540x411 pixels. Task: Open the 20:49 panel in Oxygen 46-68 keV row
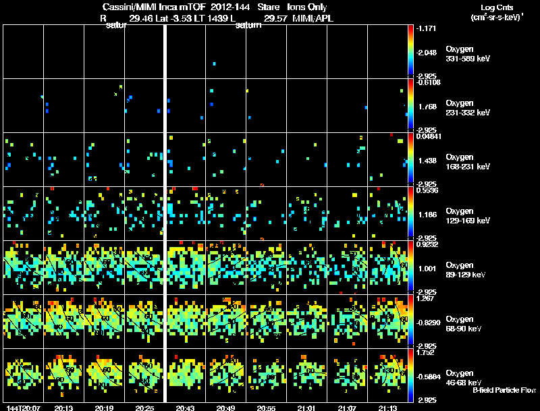point(226,375)
